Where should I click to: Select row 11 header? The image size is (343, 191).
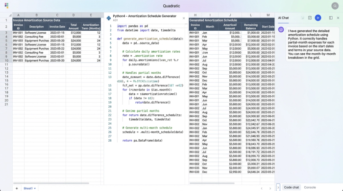[x=6, y=64]
